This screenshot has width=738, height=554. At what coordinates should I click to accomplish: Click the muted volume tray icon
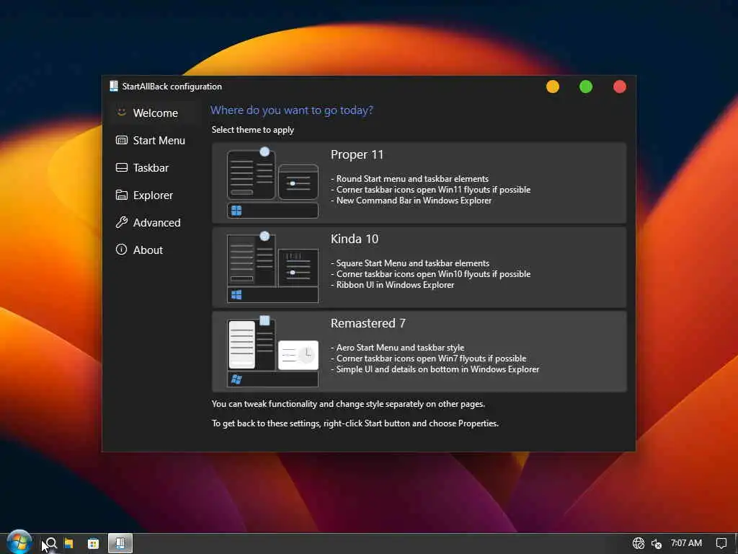click(657, 544)
